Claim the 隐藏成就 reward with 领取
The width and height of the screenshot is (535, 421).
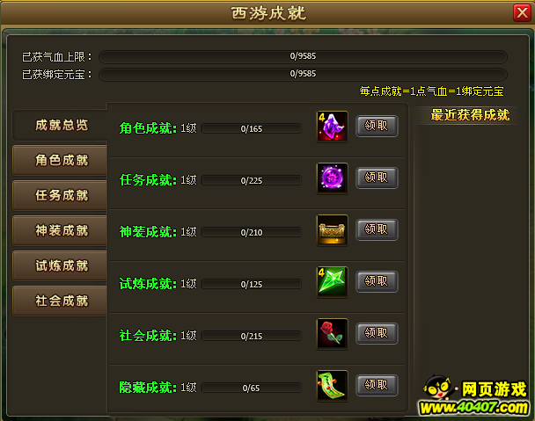click(377, 385)
